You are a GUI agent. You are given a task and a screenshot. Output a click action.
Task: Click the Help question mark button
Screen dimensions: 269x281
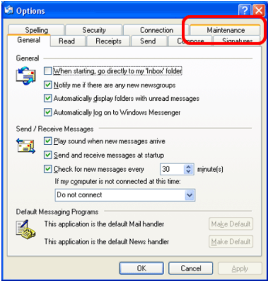(244, 10)
